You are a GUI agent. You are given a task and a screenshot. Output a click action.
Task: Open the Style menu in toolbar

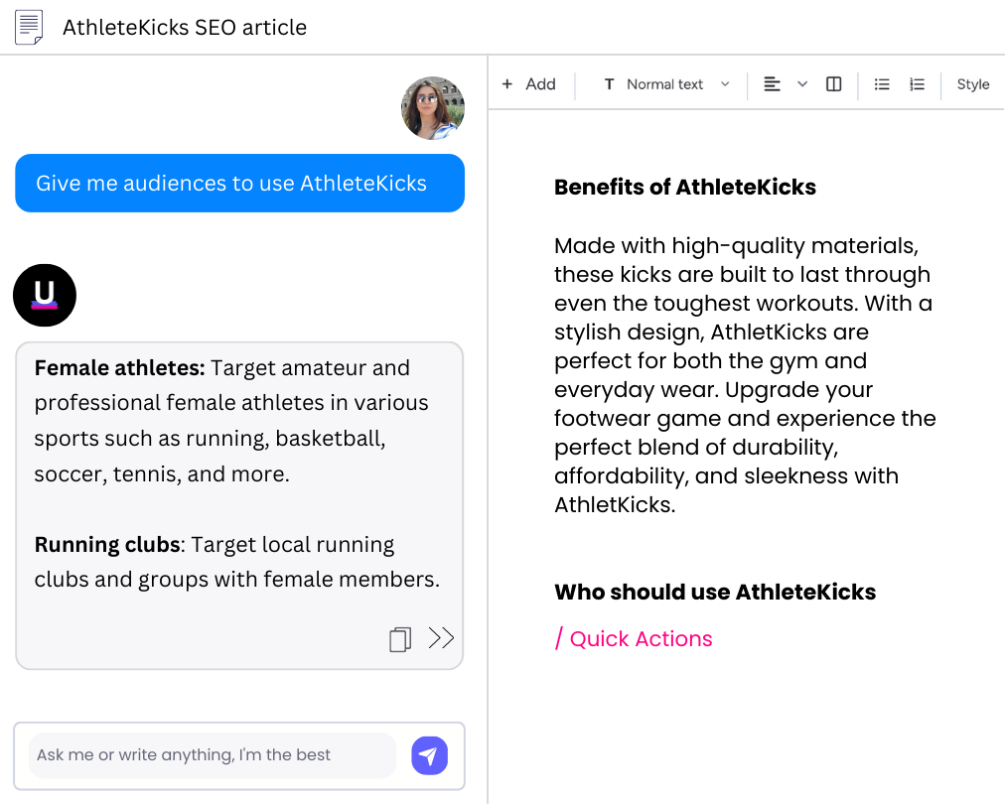[x=972, y=84]
